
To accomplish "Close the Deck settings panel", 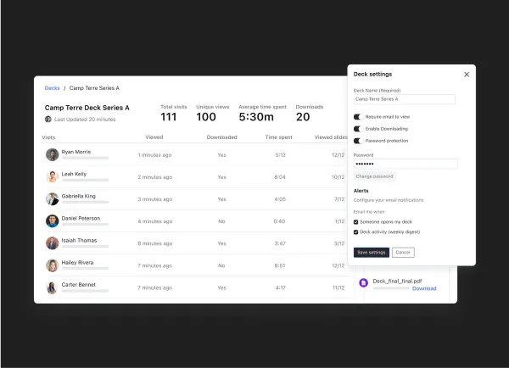I will click(x=467, y=75).
